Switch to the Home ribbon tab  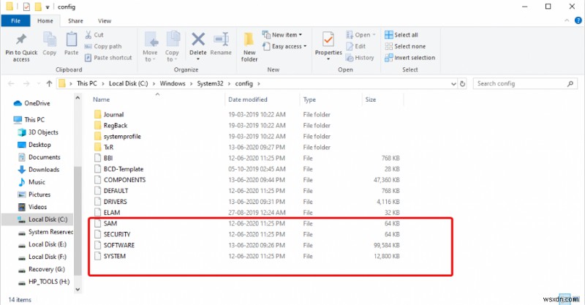(x=45, y=21)
